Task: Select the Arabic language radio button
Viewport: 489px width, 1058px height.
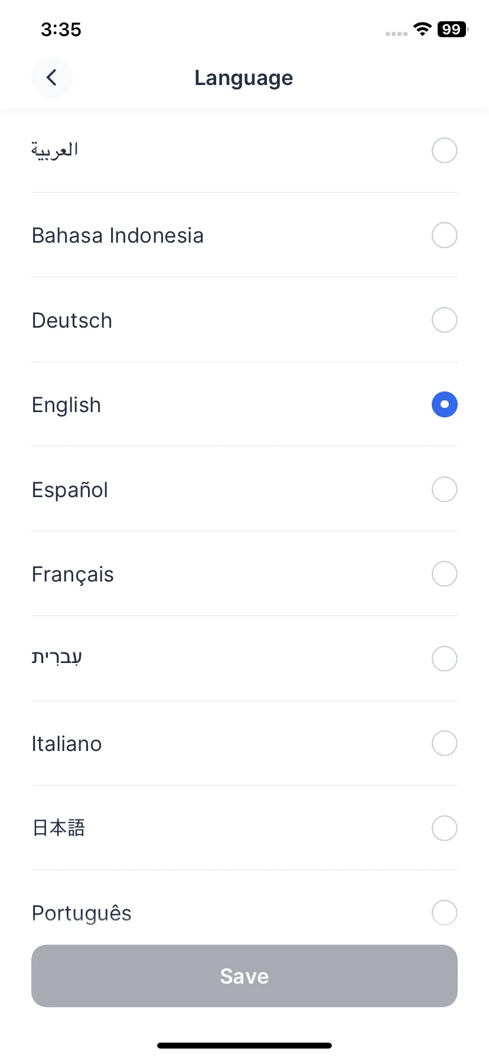Action: [445, 151]
